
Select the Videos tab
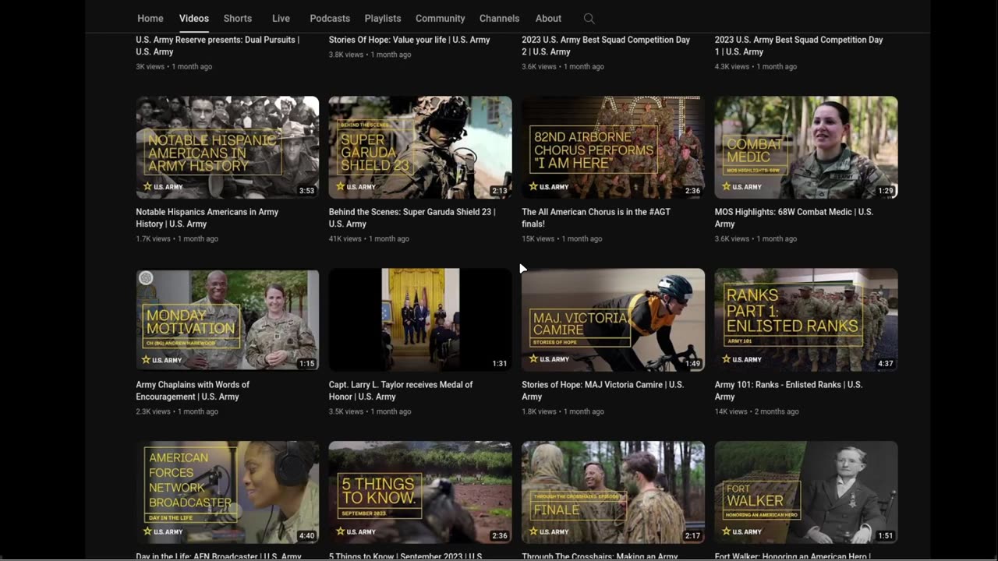194,19
